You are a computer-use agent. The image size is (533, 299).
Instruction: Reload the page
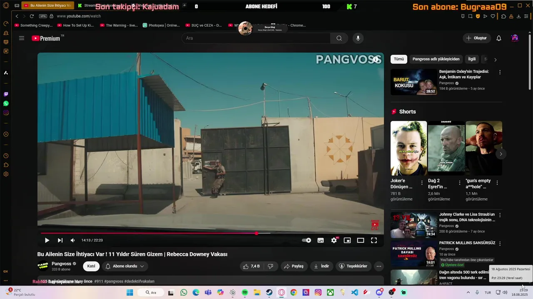[32, 16]
